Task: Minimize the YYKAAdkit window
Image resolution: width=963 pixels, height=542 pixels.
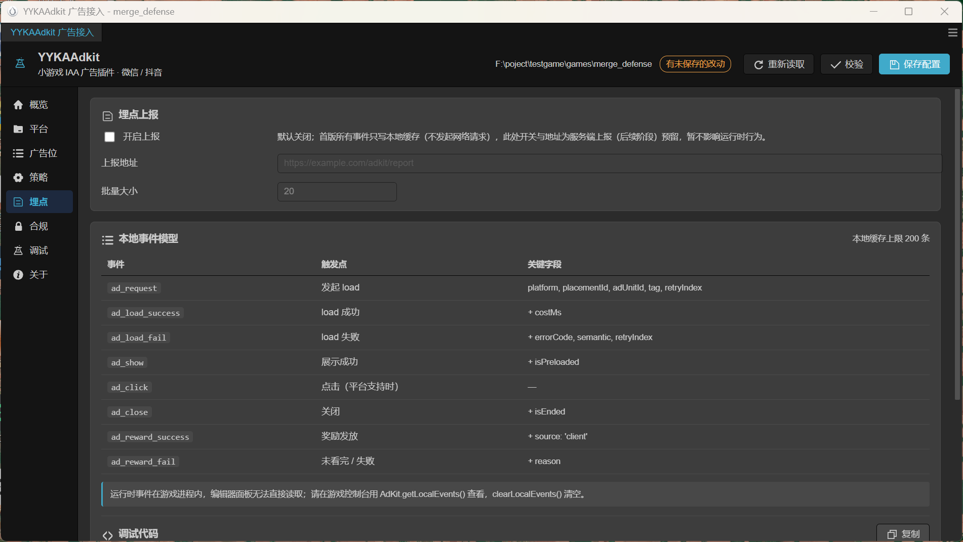Action: coord(873,12)
